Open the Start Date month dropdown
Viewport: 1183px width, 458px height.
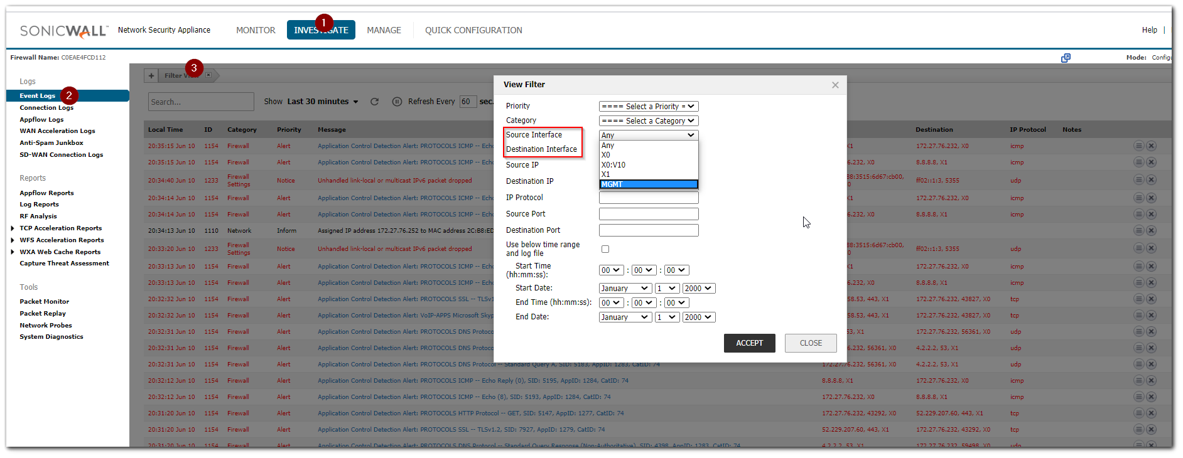[x=625, y=289]
